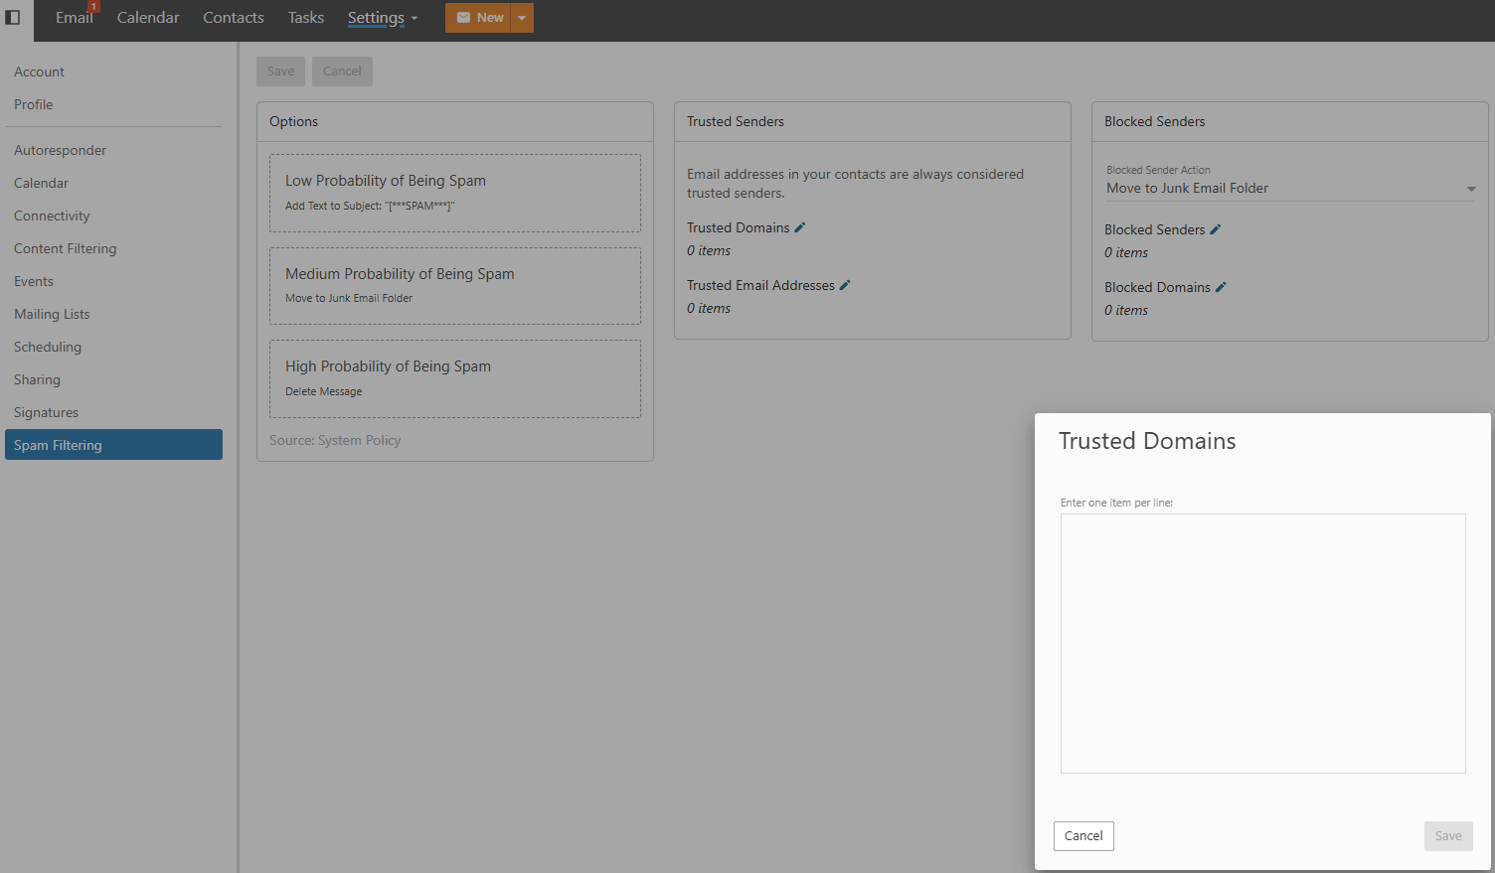Screen dimensions: 1495x873
Task: Click the pencil icon next to Blocked Senders
Action: pos(1215,229)
